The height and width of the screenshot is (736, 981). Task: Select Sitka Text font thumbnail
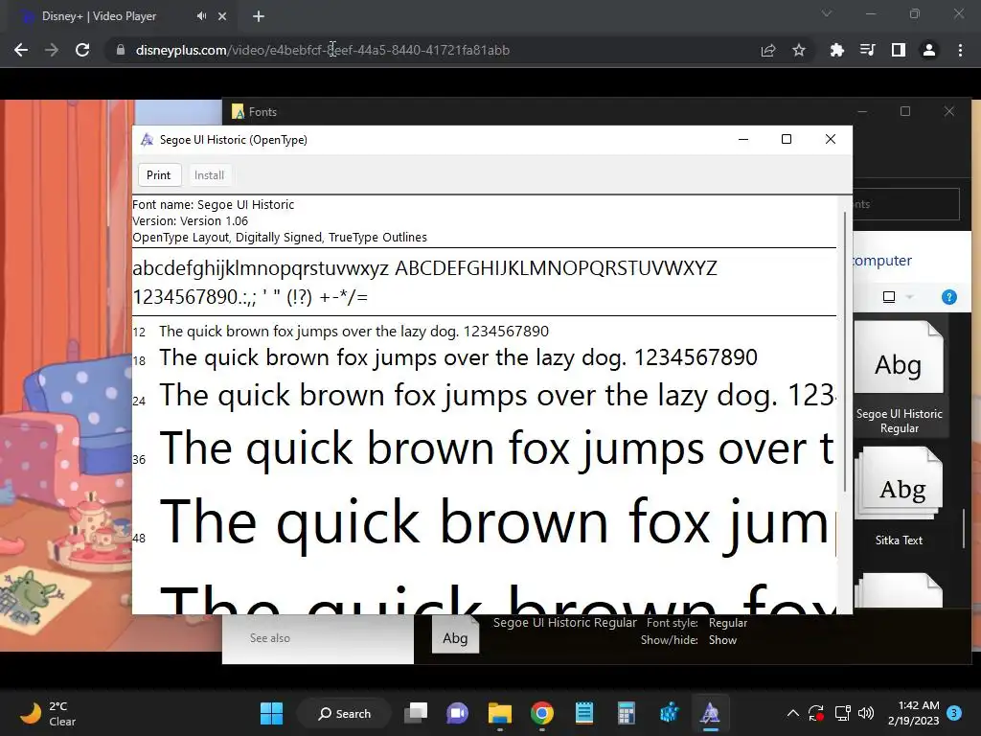[899, 497]
